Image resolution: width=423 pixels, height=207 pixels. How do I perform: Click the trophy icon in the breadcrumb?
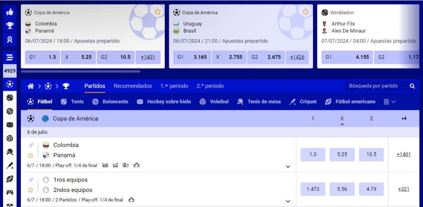pyautogui.click(x=66, y=86)
